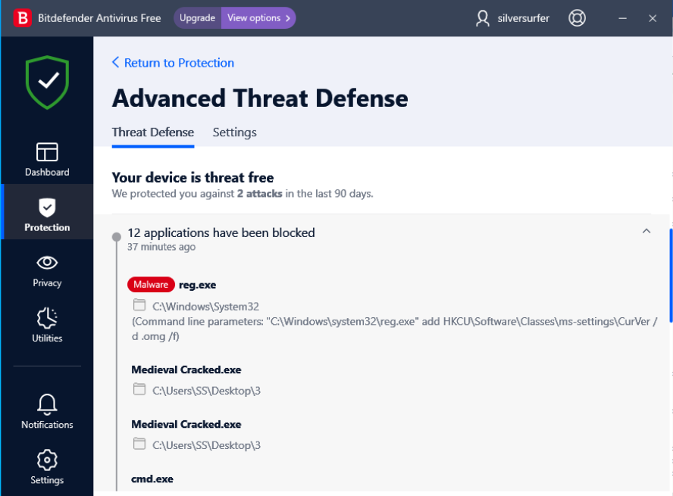673x496 pixels.
Task: Select the reg.exe entry name
Action: pyautogui.click(x=198, y=285)
